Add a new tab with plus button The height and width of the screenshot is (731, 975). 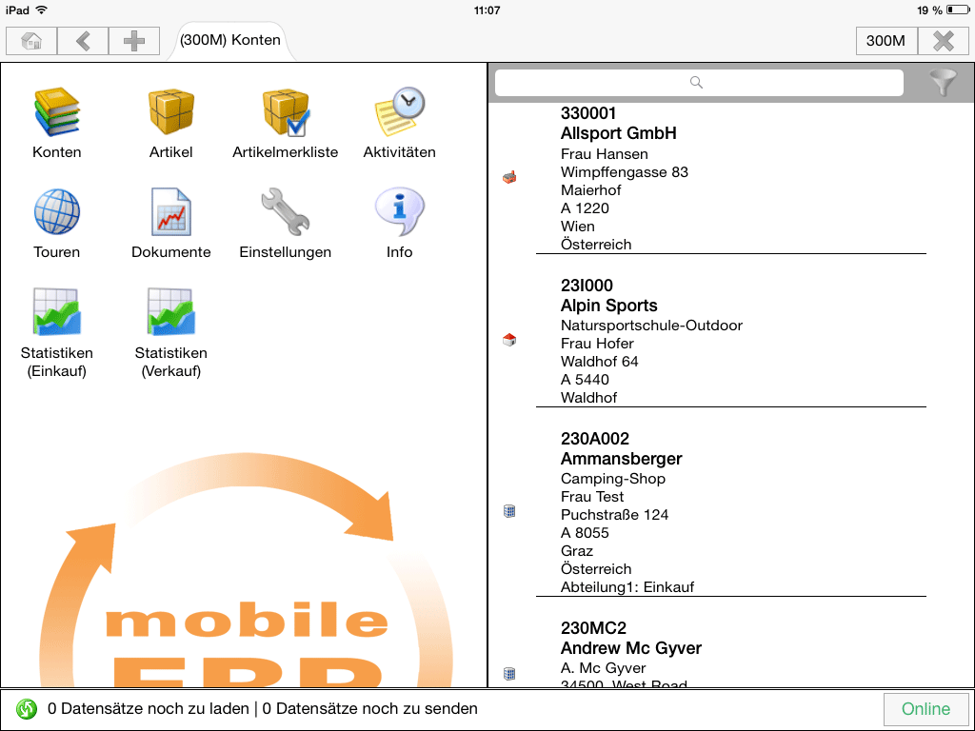(x=133, y=41)
